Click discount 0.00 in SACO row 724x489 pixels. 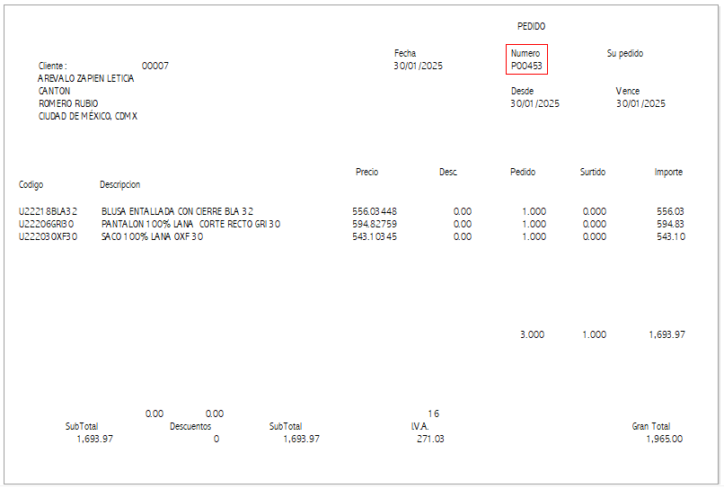(x=463, y=236)
